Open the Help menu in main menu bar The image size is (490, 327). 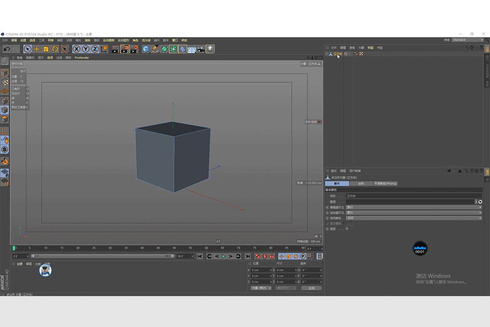[184, 40]
